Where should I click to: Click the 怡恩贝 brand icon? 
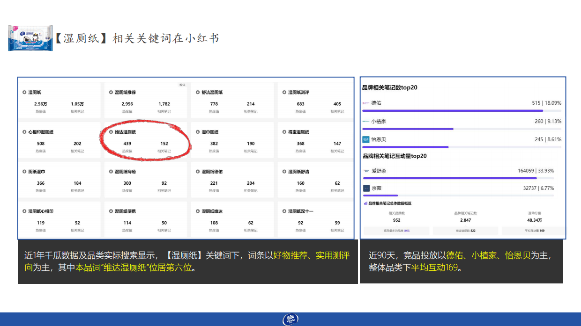click(x=365, y=139)
